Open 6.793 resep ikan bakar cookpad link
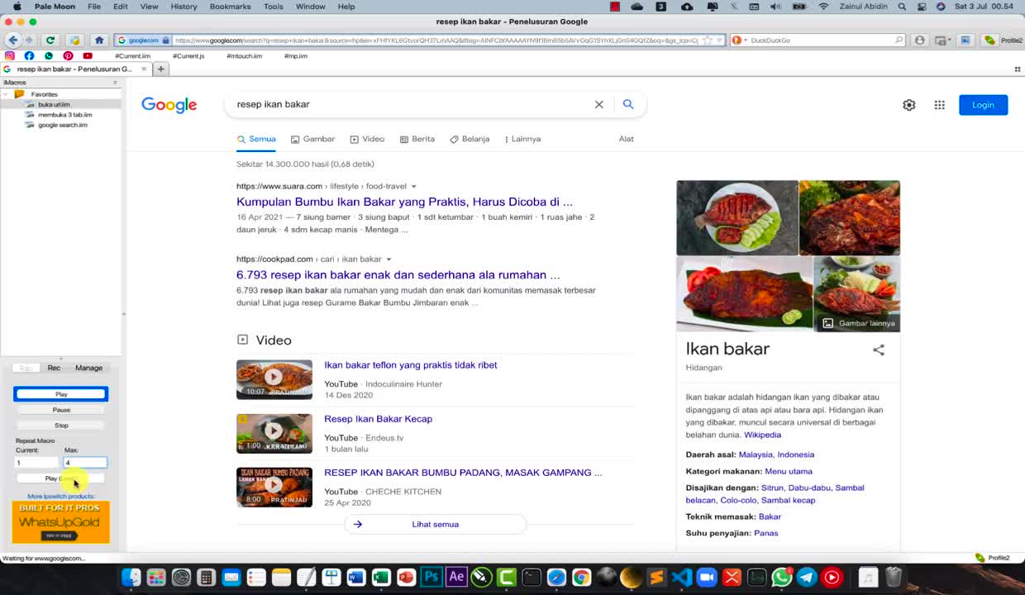This screenshot has width=1025, height=595. click(398, 275)
